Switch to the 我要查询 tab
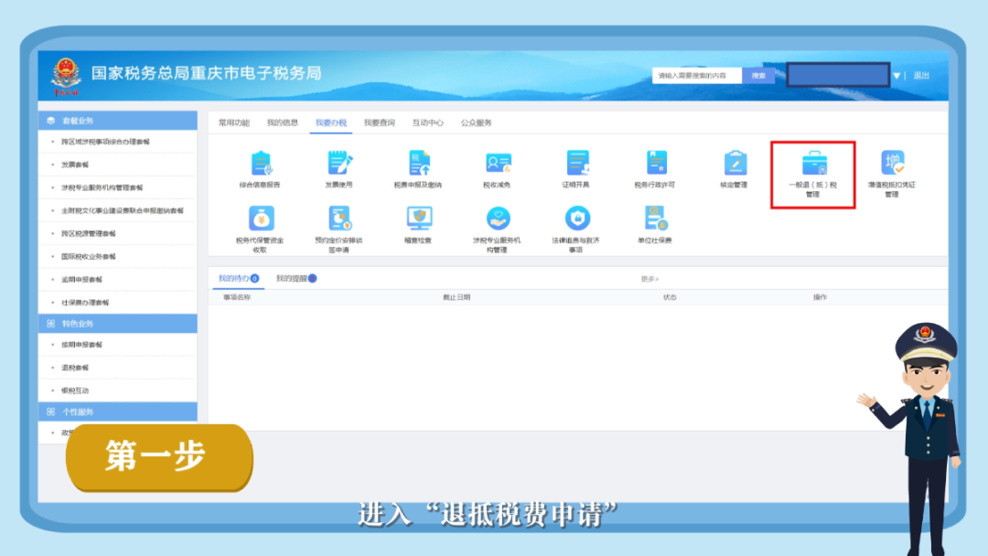988x556 pixels. tap(379, 123)
